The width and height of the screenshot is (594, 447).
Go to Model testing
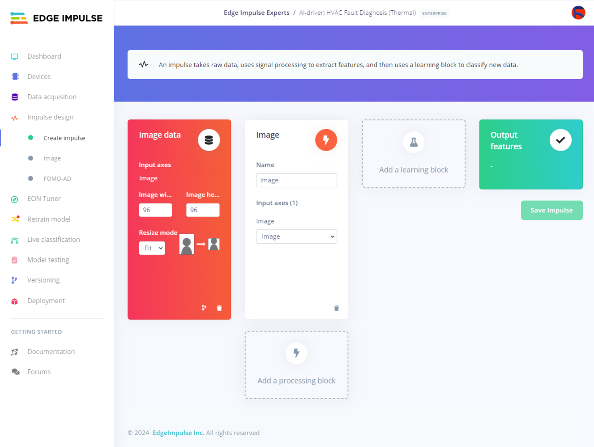[48, 260]
